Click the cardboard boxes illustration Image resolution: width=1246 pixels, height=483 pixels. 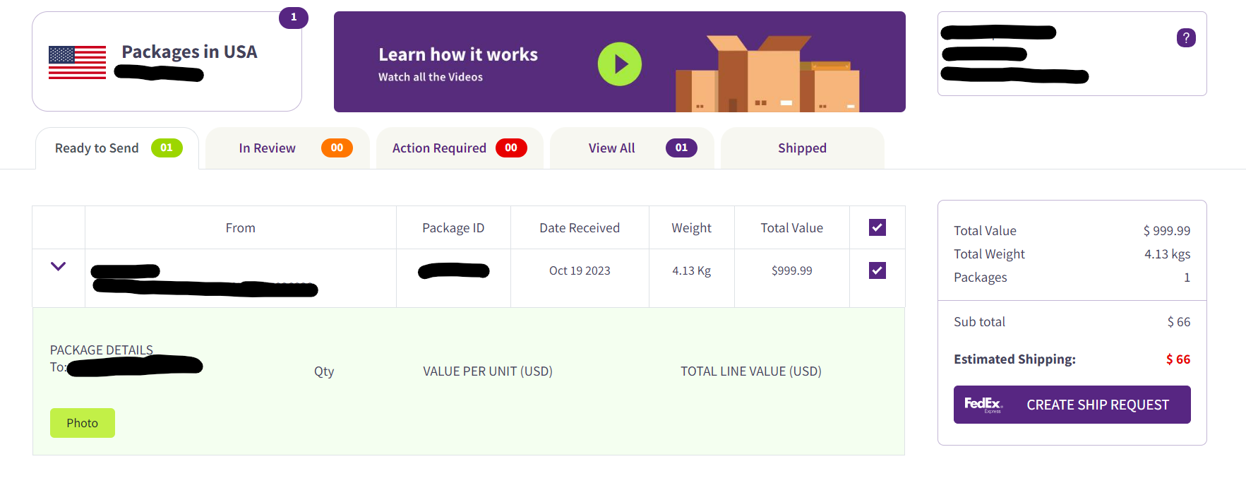click(x=767, y=74)
